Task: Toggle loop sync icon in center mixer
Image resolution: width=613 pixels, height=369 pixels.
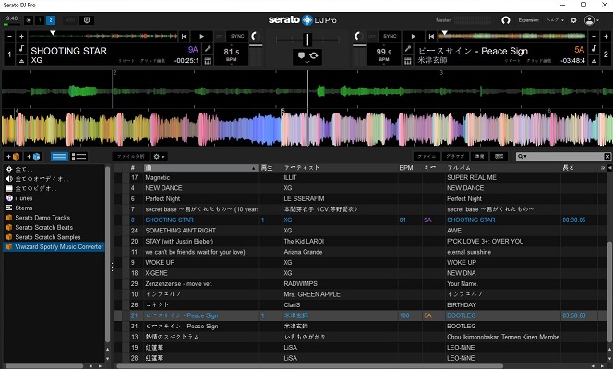Action: (314, 55)
